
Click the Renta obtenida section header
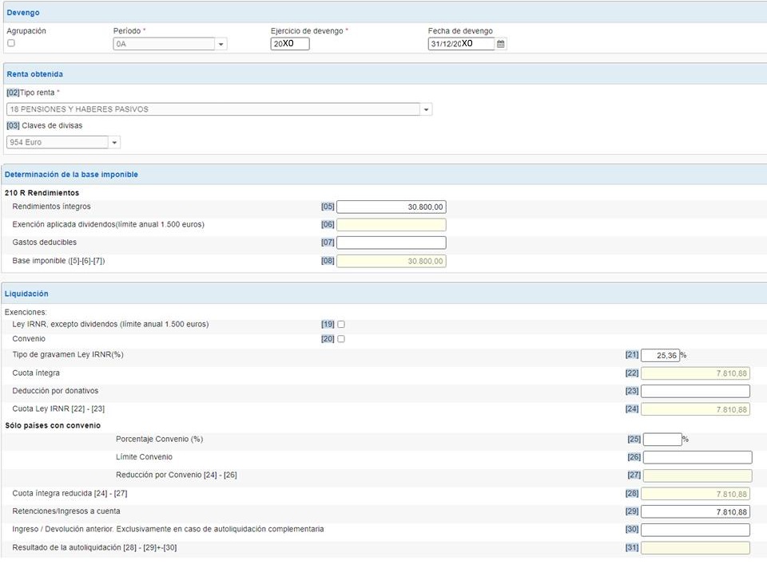[385, 74]
